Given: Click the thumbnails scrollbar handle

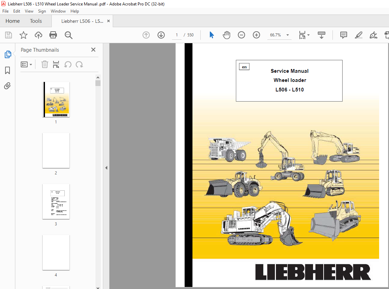Looking at the screenshot, I should (x=98, y=83).
